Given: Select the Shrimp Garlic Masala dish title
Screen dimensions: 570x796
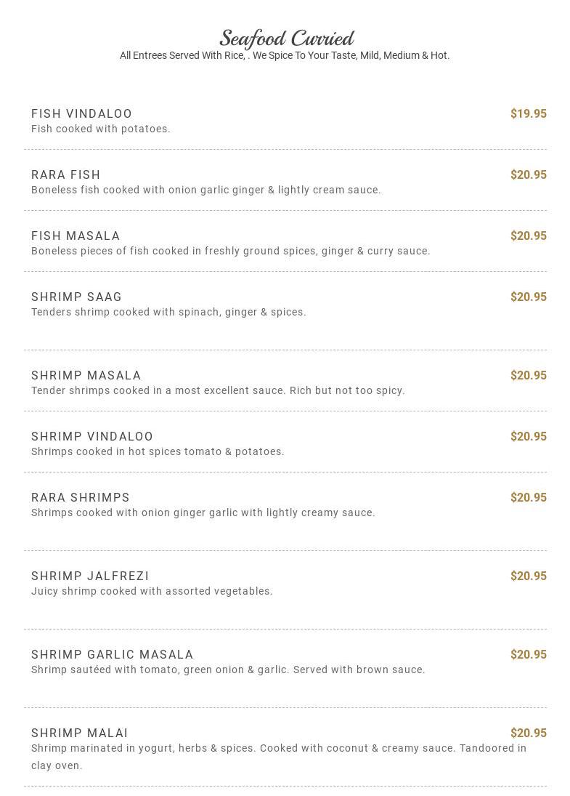Looking at the screenshot, I should click(113, 655).
